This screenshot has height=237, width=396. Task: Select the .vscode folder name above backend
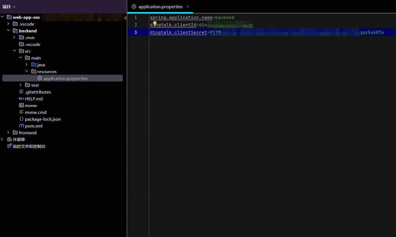pyautogui.click(x=27, y=24)
